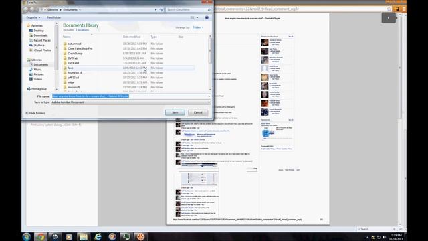Click the '2 locations' link
This screenshot has height=241, width=428.
tap(82, 30)
